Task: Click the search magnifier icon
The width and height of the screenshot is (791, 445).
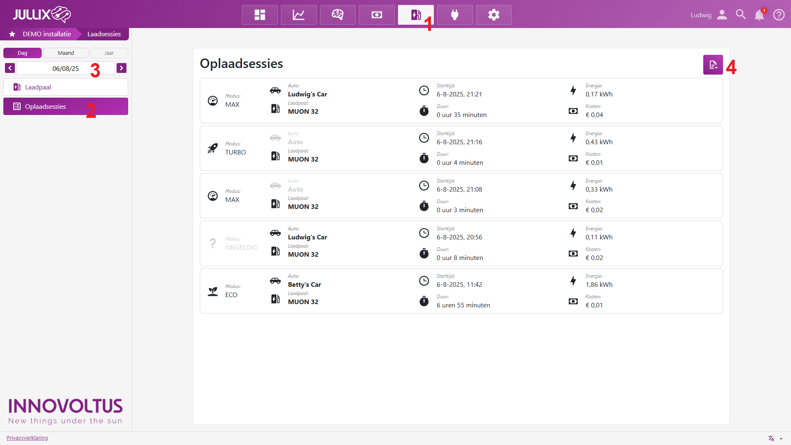Action: tap(740, 15)
